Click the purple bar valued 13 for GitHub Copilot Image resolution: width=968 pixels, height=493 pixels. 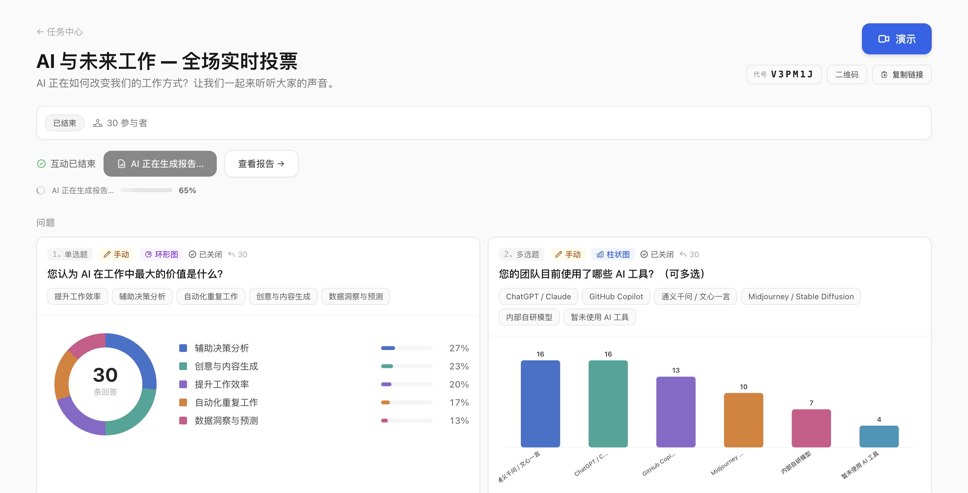[676, 412]
